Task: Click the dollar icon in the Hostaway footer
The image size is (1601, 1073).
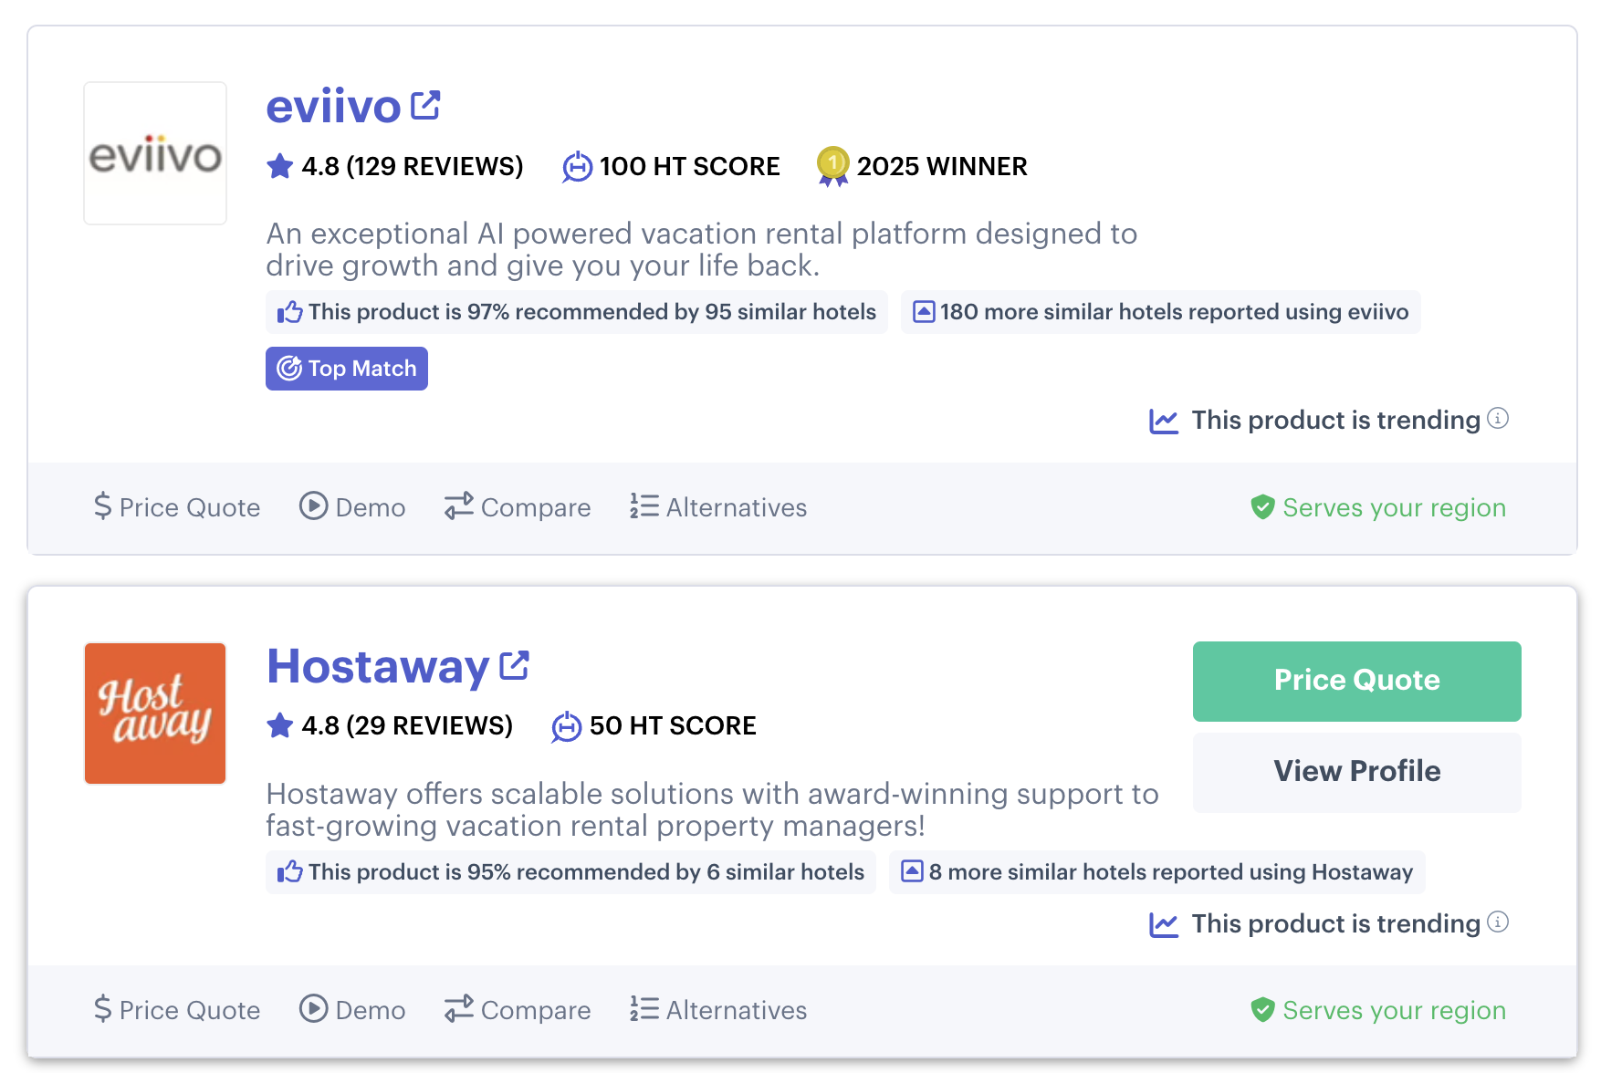Action: [x=103, y=1009]
